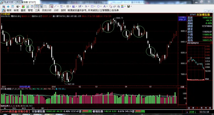Open the trend line tool dropdown arrow
Image resolution: width=214 pixels, height=115 pixels.
pos(58,6)
